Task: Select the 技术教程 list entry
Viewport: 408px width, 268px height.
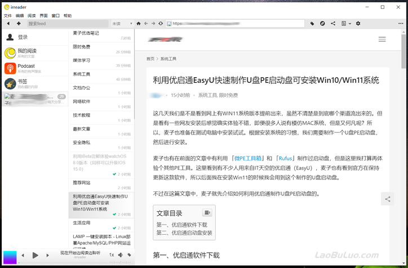Action: [x=101, y=118]
